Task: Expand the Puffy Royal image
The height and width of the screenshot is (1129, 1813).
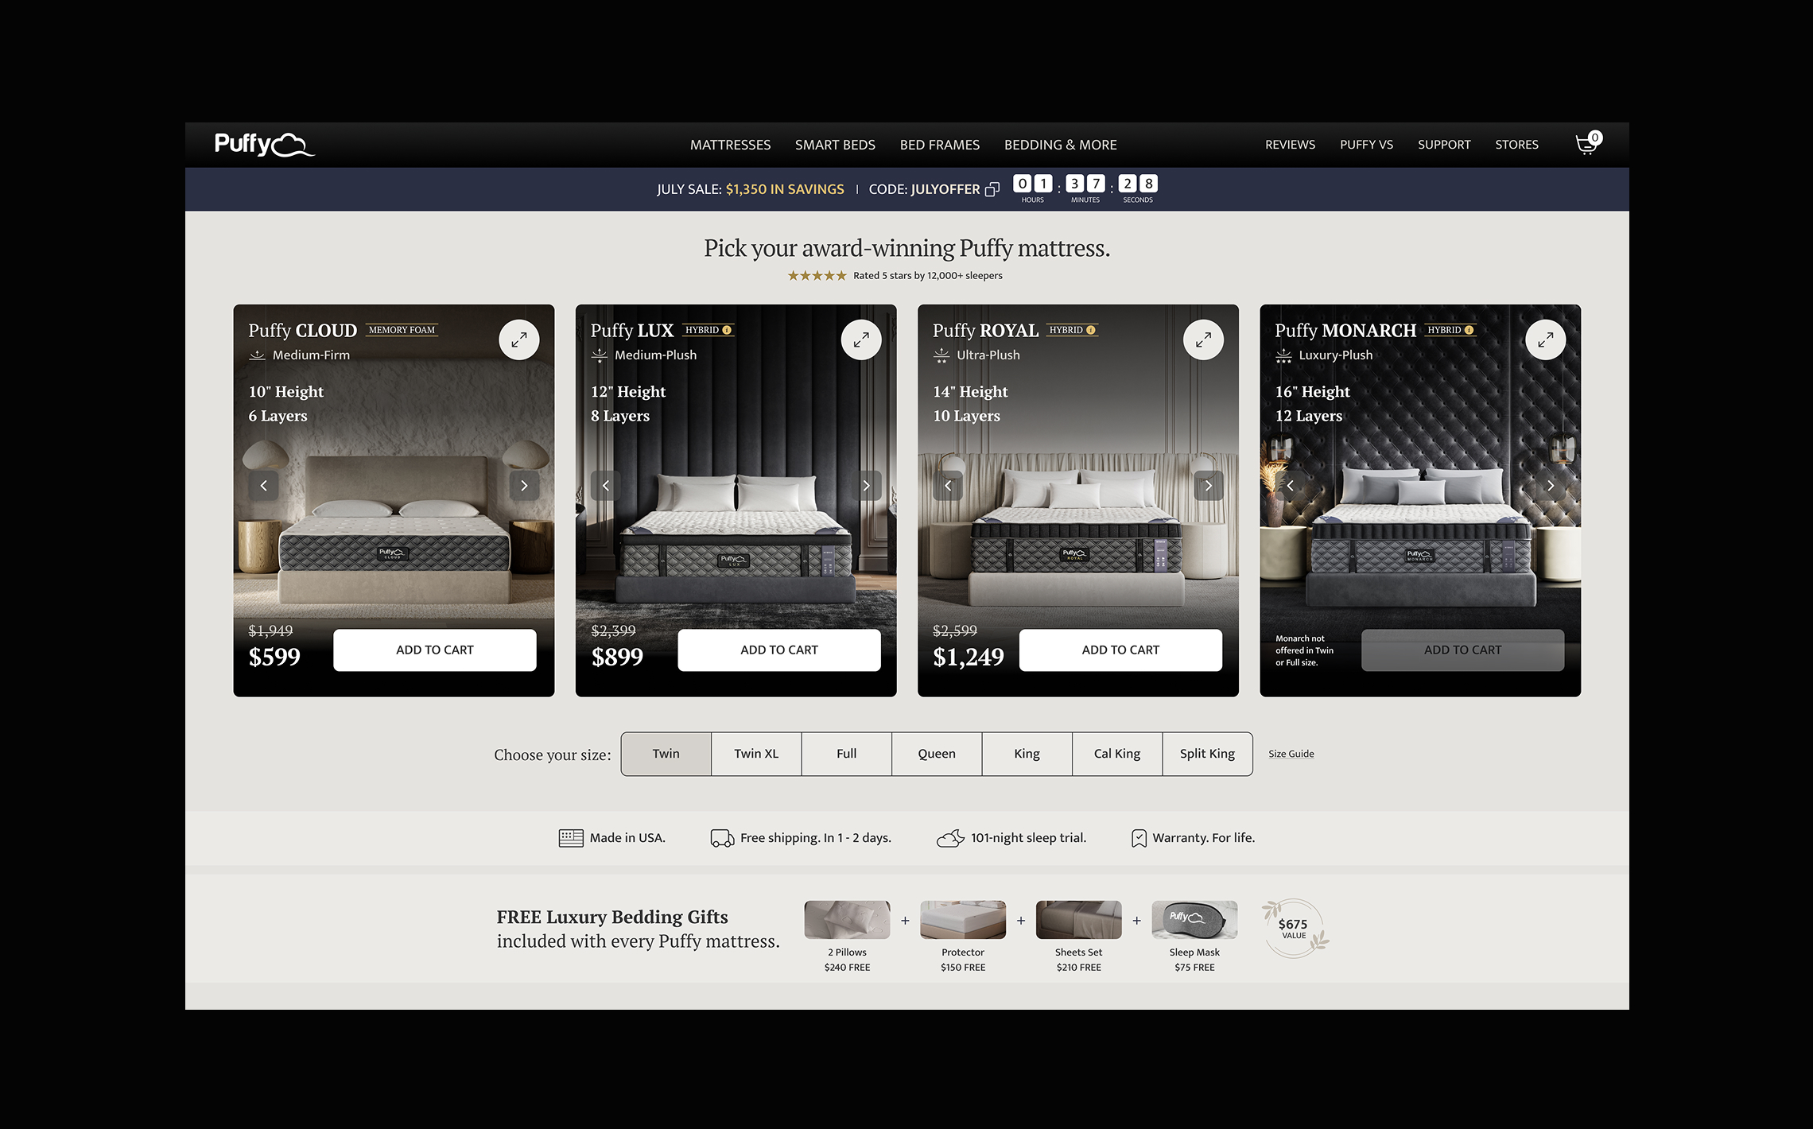Action: point(1203,340)
